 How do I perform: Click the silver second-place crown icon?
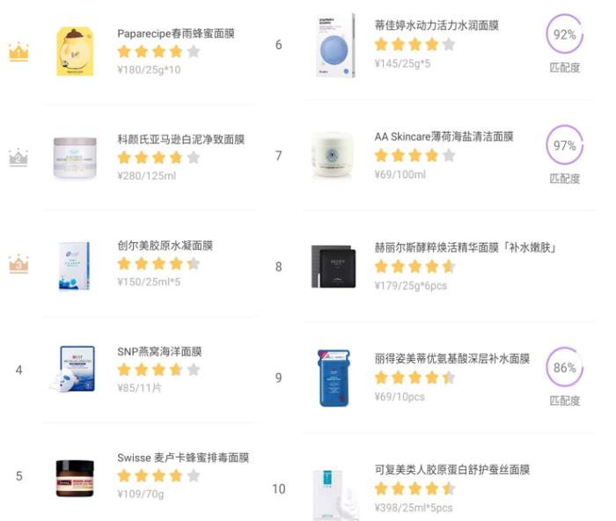[18, 158]
